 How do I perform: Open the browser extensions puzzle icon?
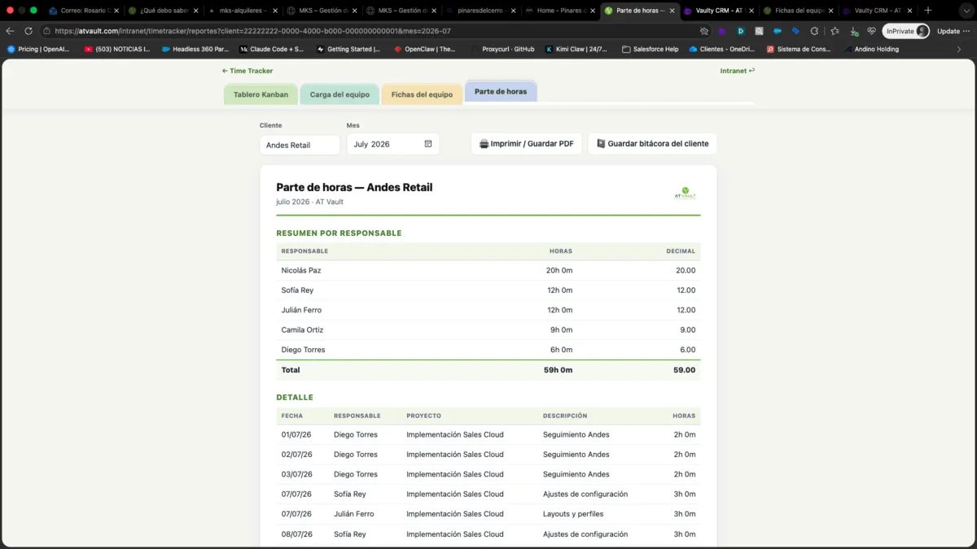[x=814, y=31]
